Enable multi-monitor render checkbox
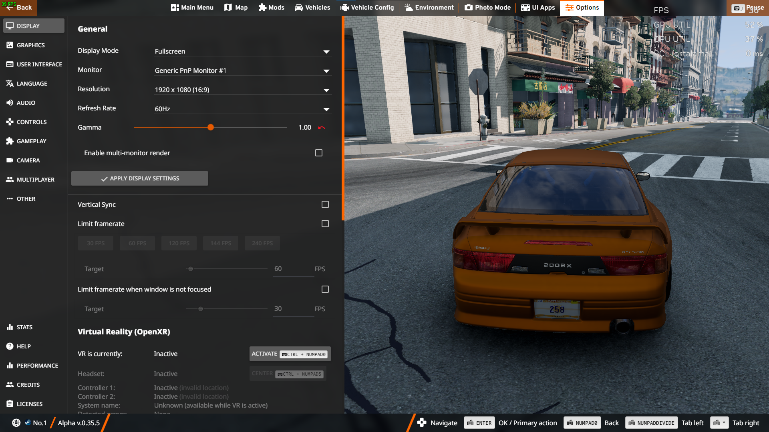Viewport: 769px width, 432px height. coord(319,153)
